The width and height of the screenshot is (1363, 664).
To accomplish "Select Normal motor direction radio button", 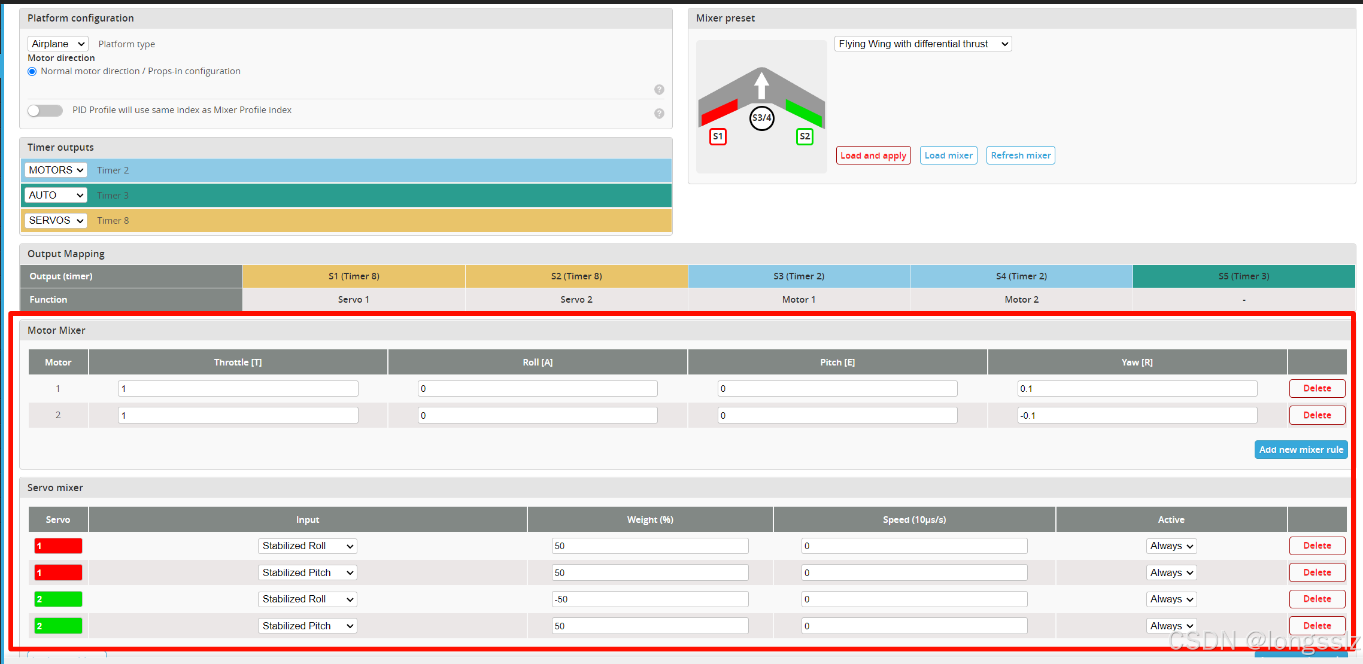I will pos(32,72).
